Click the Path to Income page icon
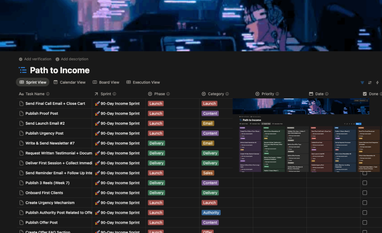382x233 pixels. [23, 70]
